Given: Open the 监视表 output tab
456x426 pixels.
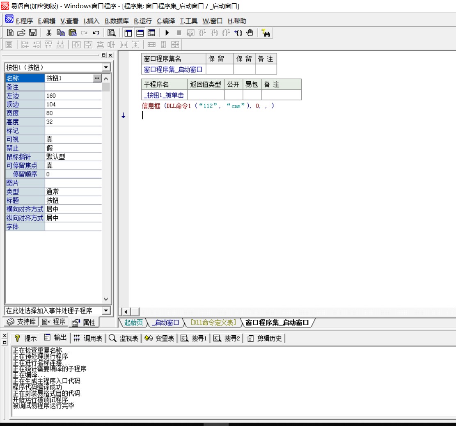Looking at the screenshot, I should (124, 338).
